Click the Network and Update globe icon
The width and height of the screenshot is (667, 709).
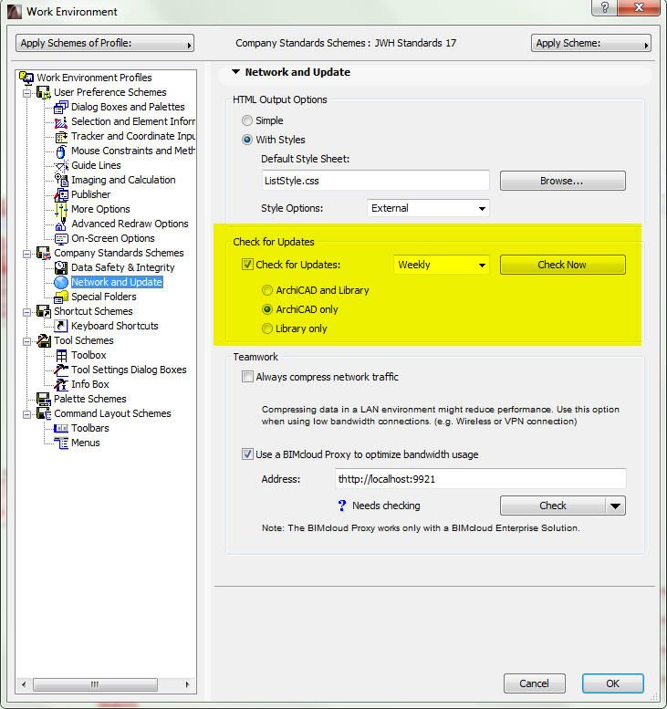click(60, 282)
